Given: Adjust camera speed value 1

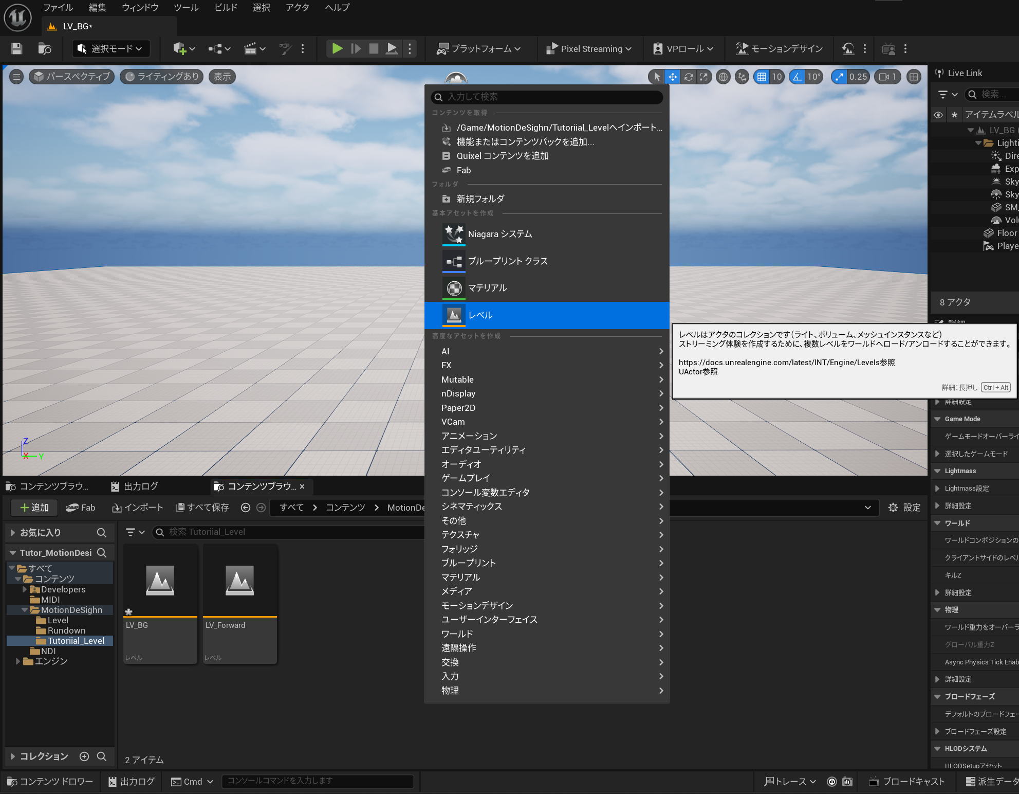Looking at the screenshot, I should [x=888, y=77].
